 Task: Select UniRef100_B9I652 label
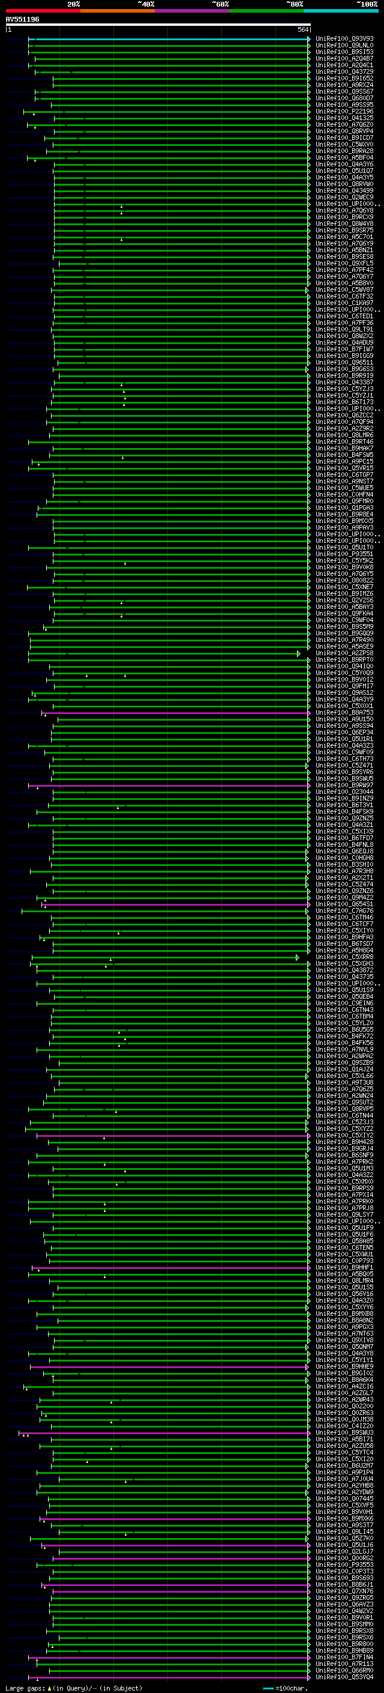coord(344,78)
